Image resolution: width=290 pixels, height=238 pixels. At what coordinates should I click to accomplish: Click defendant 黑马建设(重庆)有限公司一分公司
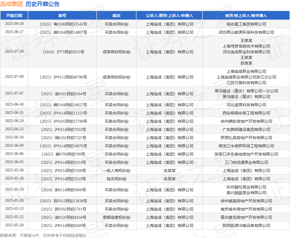[x=246, y=91]
